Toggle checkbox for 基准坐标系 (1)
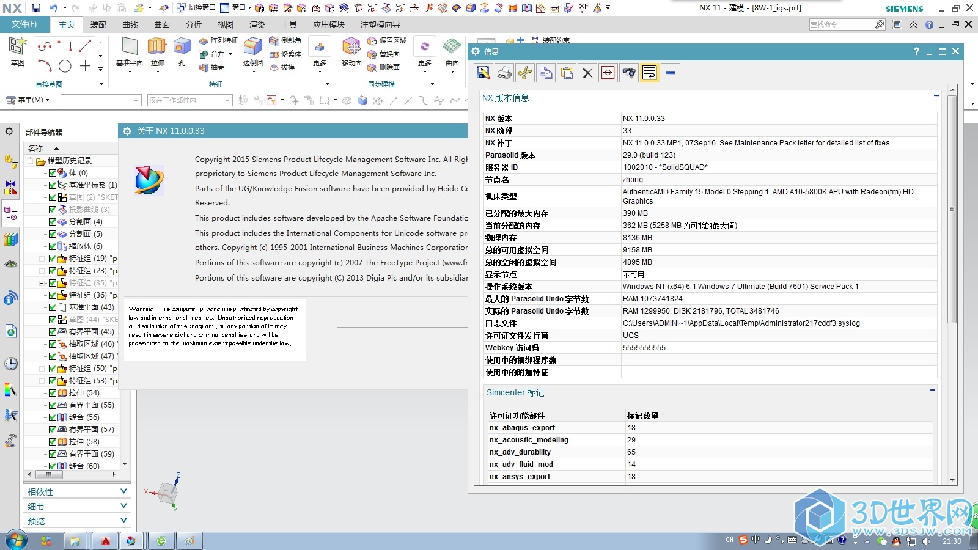978x550 pixels. 53,185
